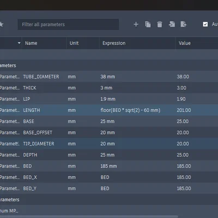Focus the Filter all parameters field
The width and height of the screenshot is (218, 218).
pyautogui.click(x=68, y=25)
